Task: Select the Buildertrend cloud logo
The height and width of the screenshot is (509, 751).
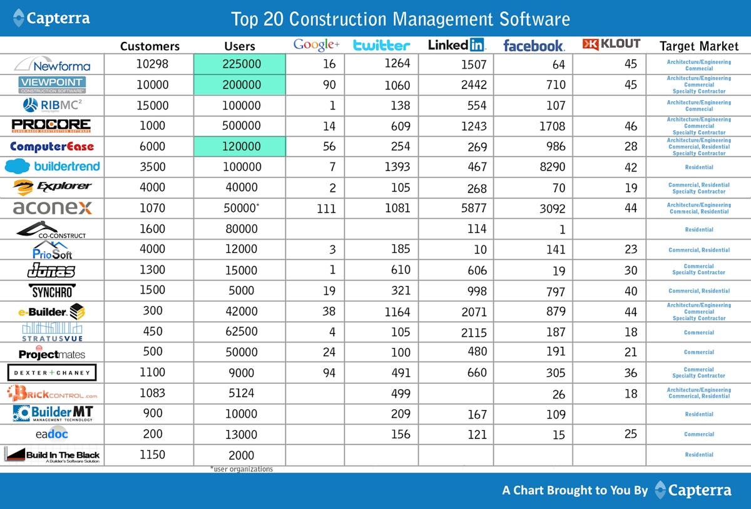Action: point(53,167)
